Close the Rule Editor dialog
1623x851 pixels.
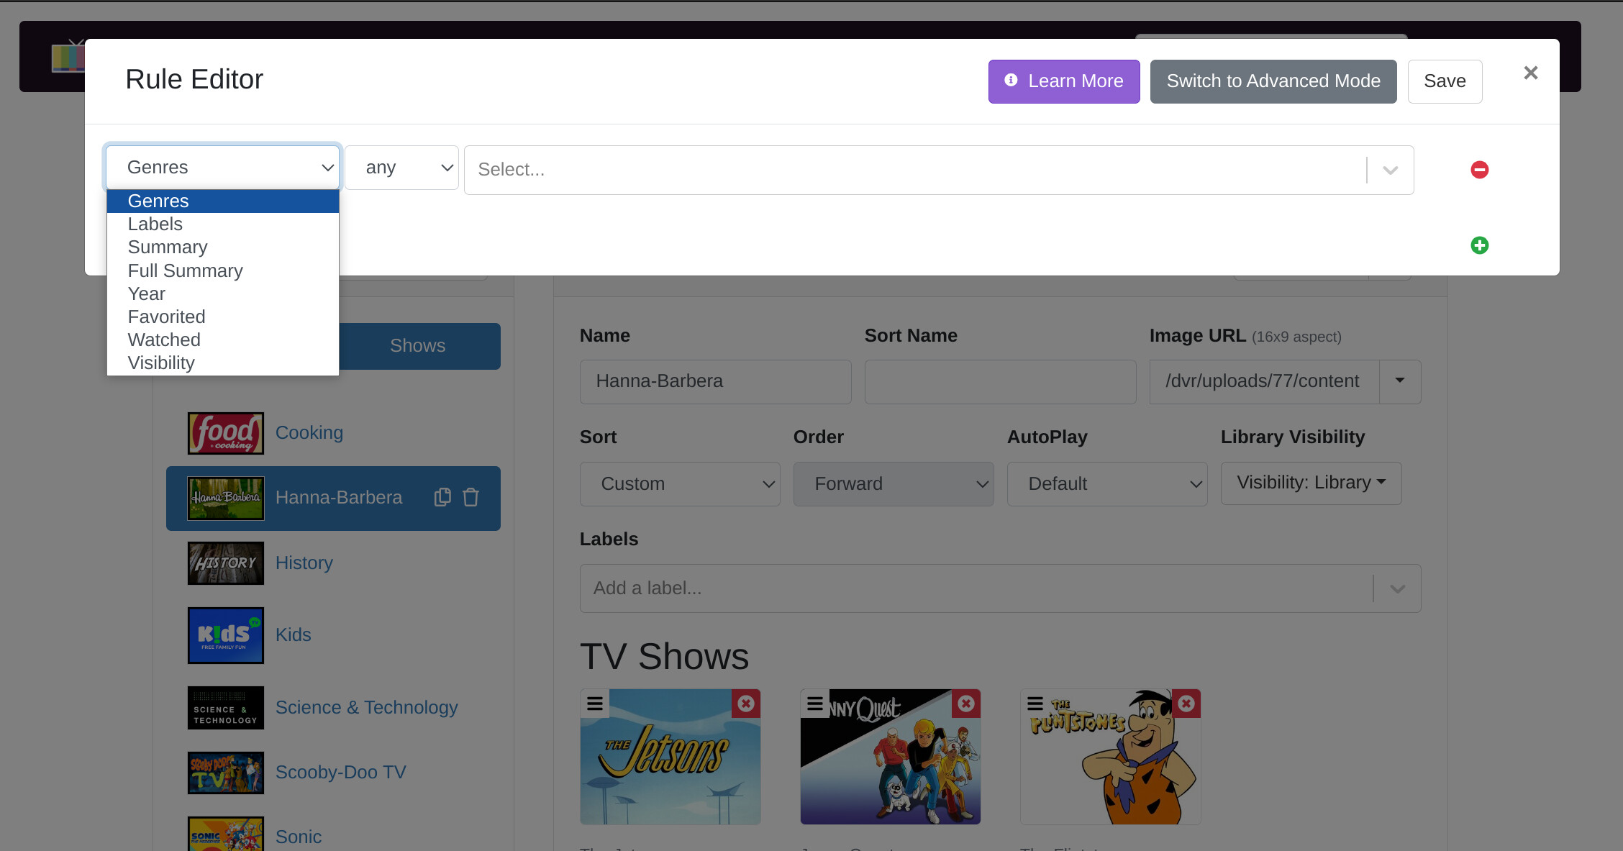point(1530,73)
